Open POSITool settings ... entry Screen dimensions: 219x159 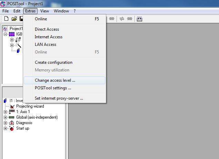(64, 88)
